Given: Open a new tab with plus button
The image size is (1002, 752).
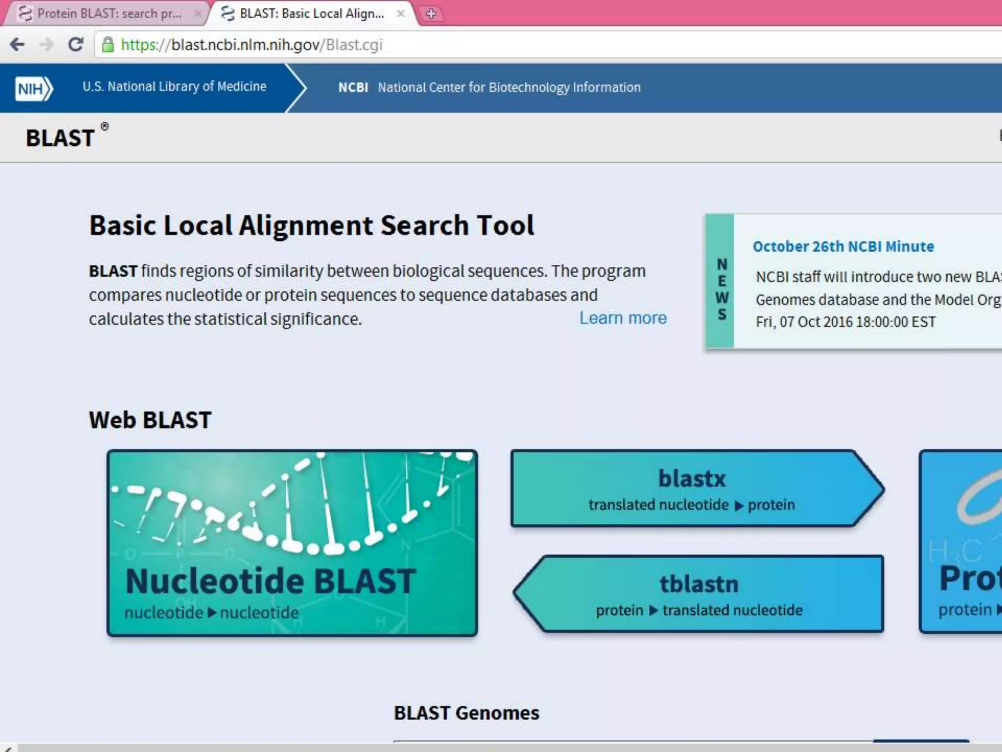Looking at the screenshot, I should 431,14.
